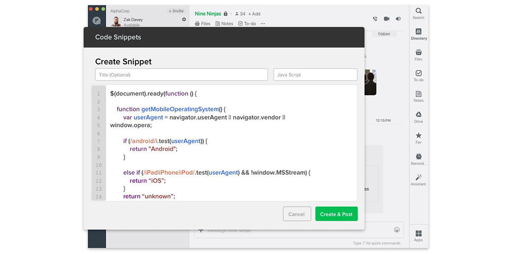Screen dimensions: 512x254
Task: Start a video call
Action: [x=386, y=19]
